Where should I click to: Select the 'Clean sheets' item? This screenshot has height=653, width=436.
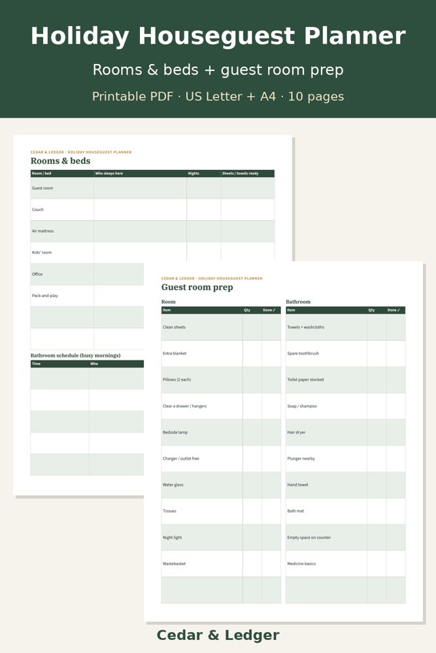[175, 327]
